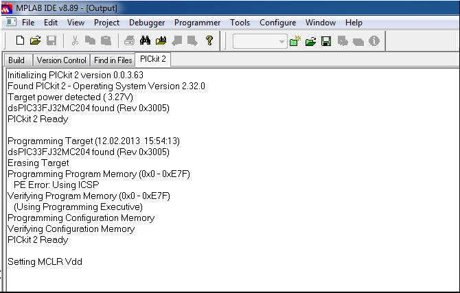Image resolution: width=460 pixels, height=293 pixels.
Task: Click the Find in Files icon
Action: pyautogui.click(x=161, y=40)
